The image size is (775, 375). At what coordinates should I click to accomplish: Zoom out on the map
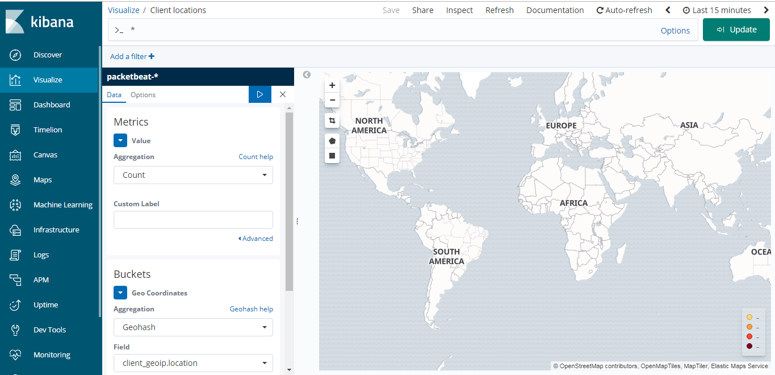332,100
